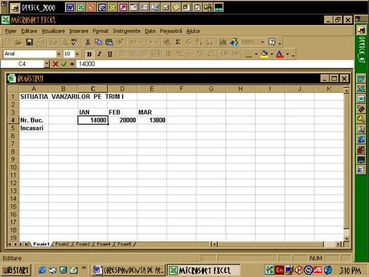Click the AutoSum sigma icon

tap(178, 42)
